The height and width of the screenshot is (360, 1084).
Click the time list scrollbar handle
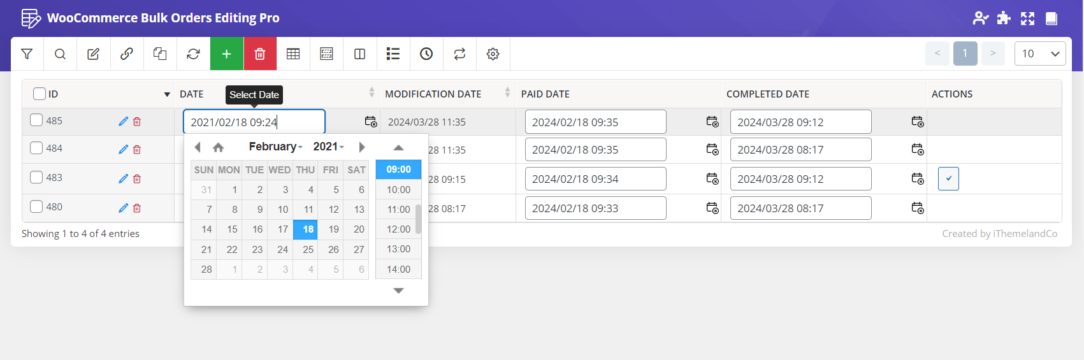click(x=418, y=219)
